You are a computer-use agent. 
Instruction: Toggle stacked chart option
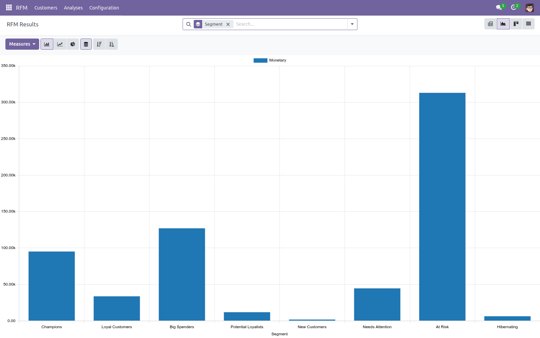[x=86, y=44]
